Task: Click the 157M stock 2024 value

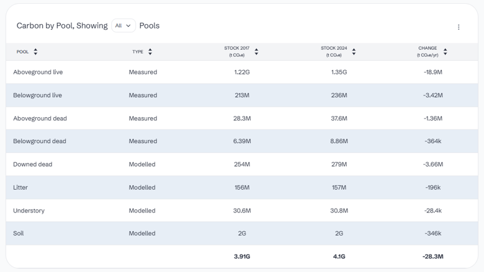Action: (339, 187)
